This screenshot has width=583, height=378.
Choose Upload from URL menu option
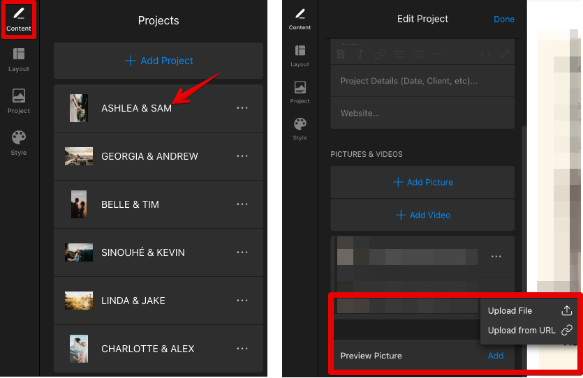click(529, 330)
